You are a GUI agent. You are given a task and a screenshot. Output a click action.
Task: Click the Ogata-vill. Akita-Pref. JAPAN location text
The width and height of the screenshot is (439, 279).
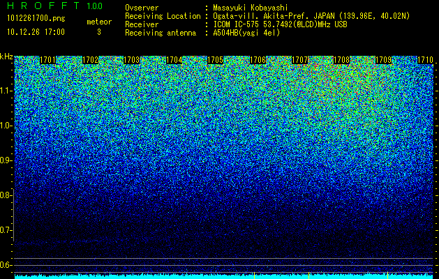[311, 16]
